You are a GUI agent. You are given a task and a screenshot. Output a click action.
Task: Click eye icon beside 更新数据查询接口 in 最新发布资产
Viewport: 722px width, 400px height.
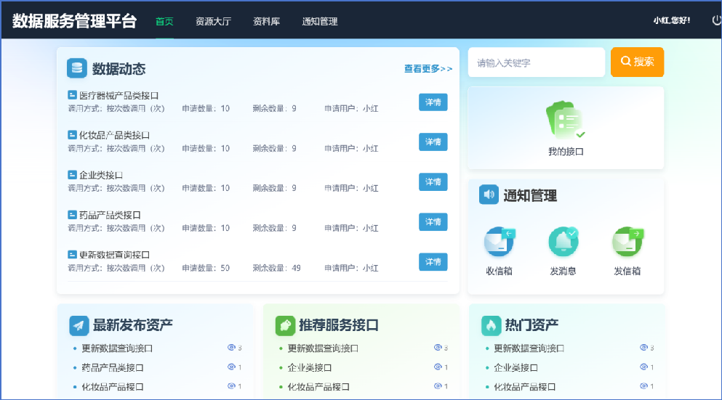pyautogui.click(x=232, y=348)
